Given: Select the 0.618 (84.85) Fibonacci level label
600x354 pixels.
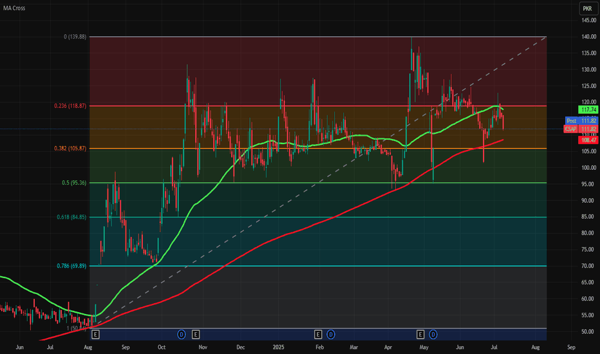Looking at the screenshot, I should click(71, 217).
